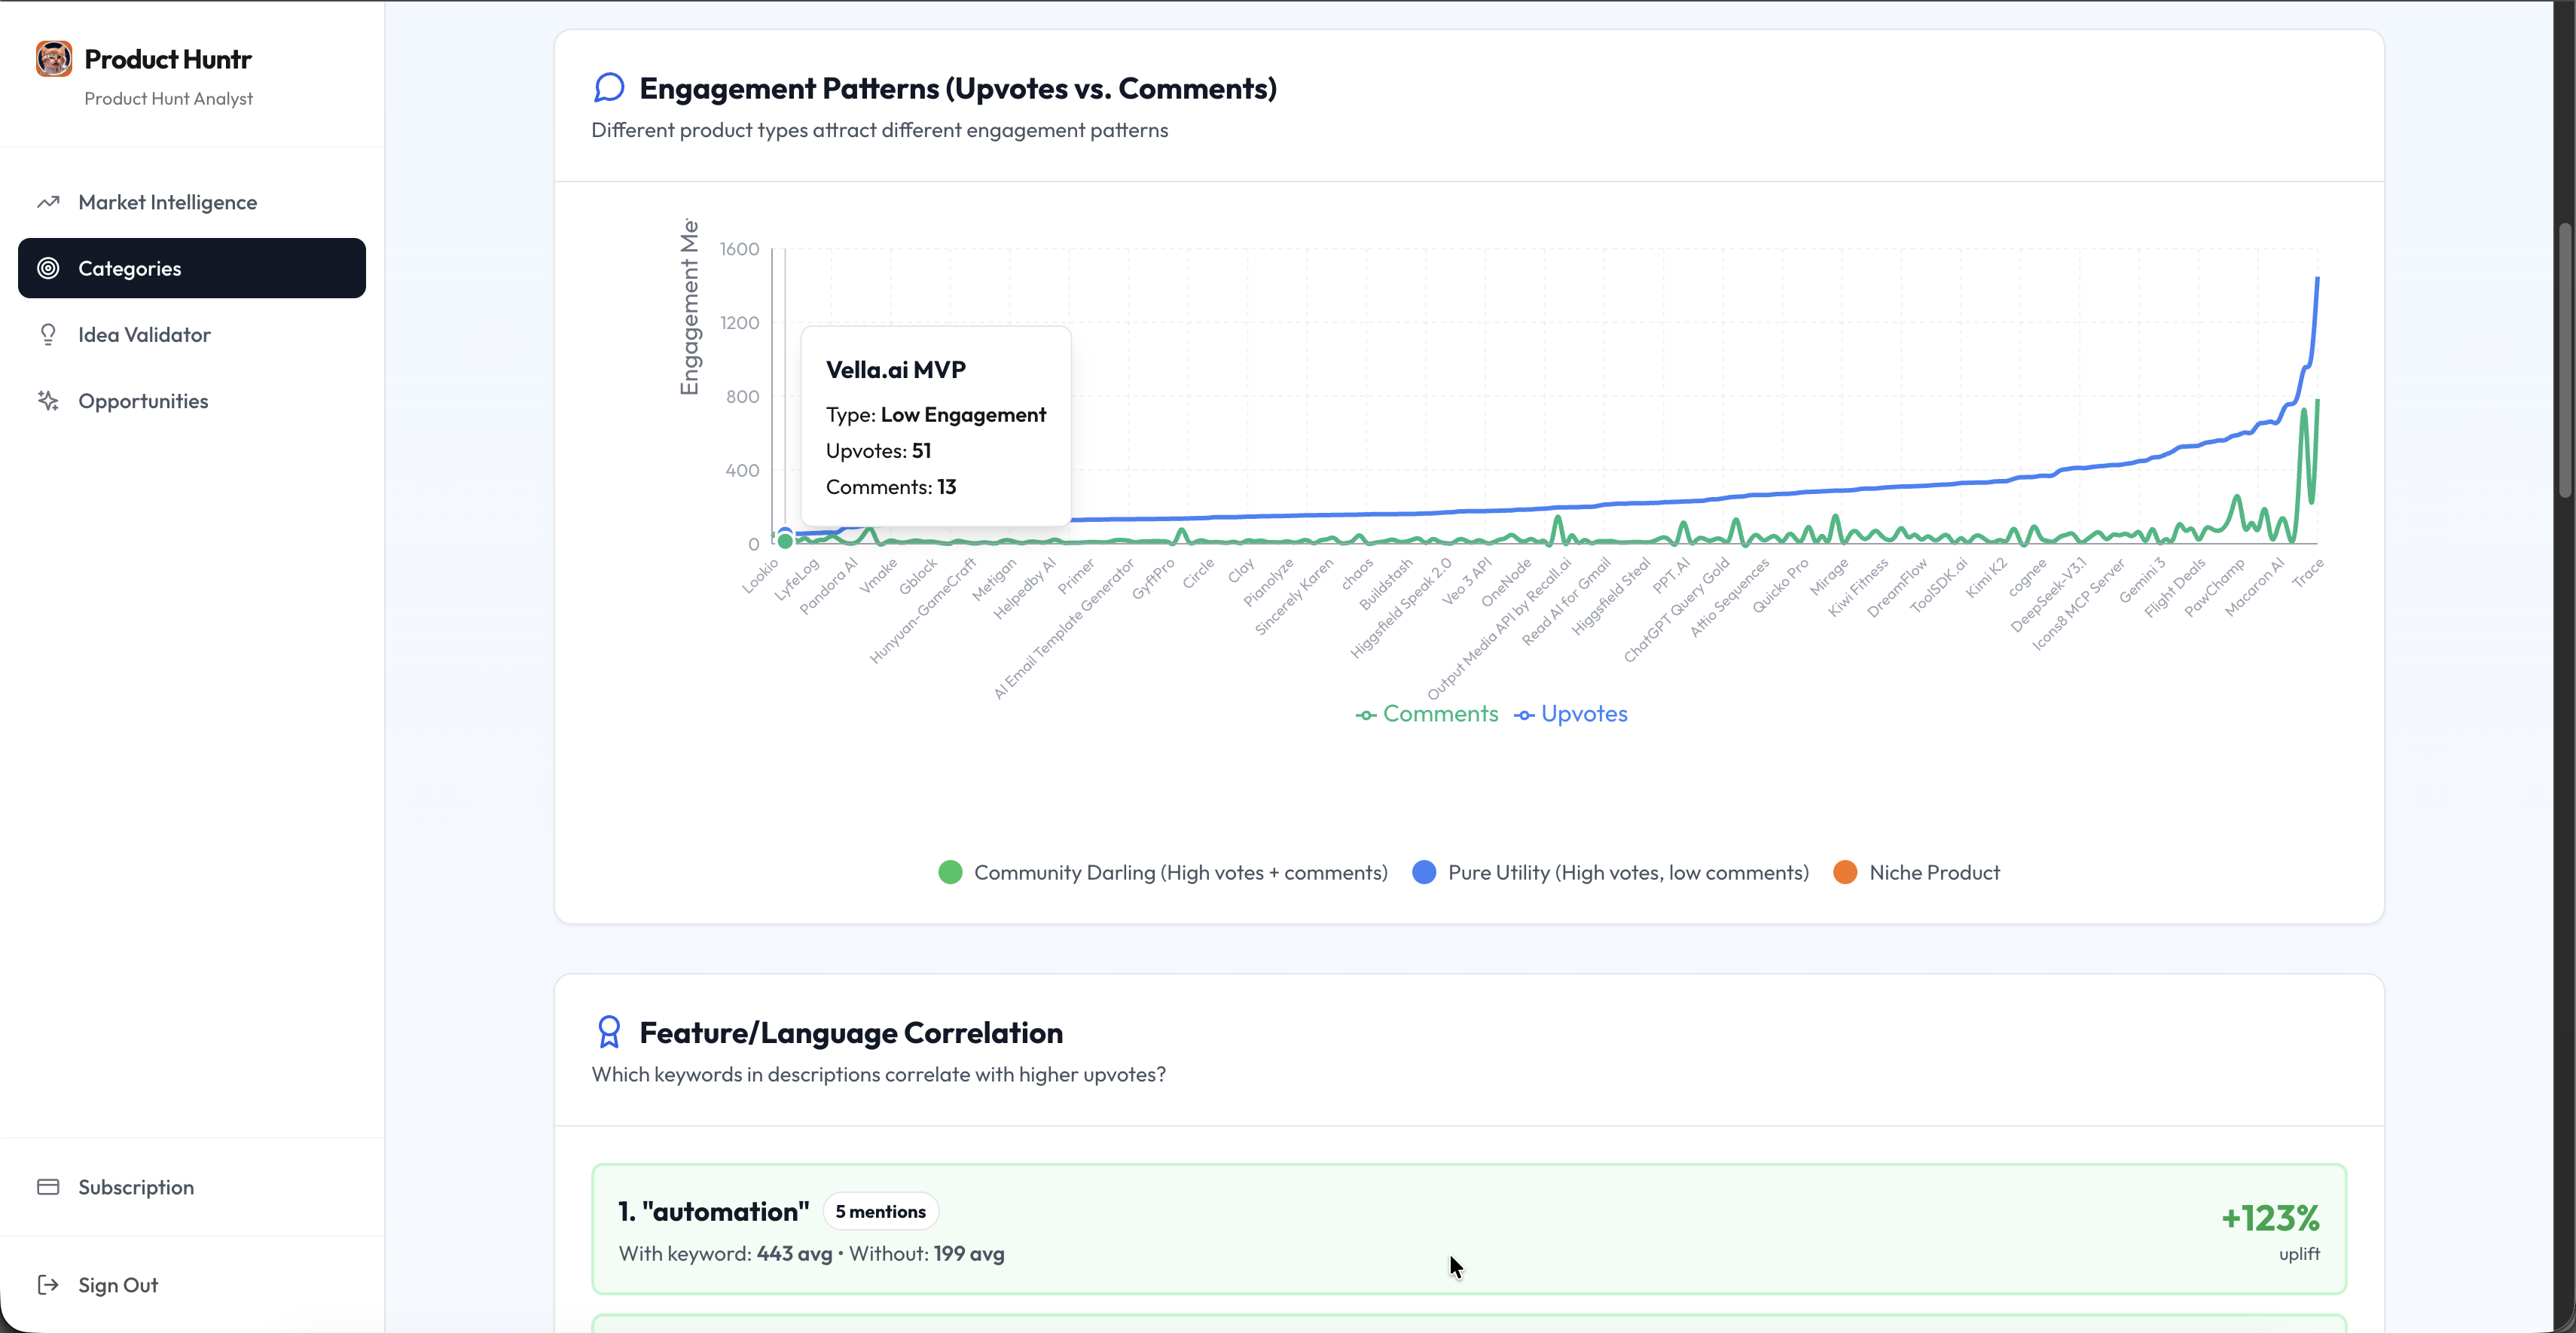The width and height of the screenshot is (2576, 1333).
Task: Toggle the Comments series in chart legend
Action: point(1427,714)
